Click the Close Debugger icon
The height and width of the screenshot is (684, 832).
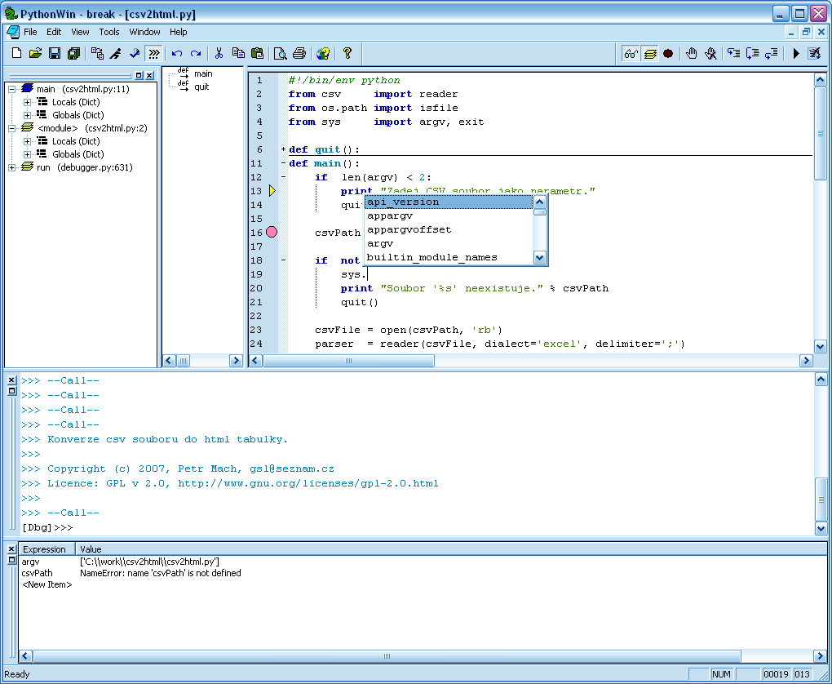coord(815,52)
